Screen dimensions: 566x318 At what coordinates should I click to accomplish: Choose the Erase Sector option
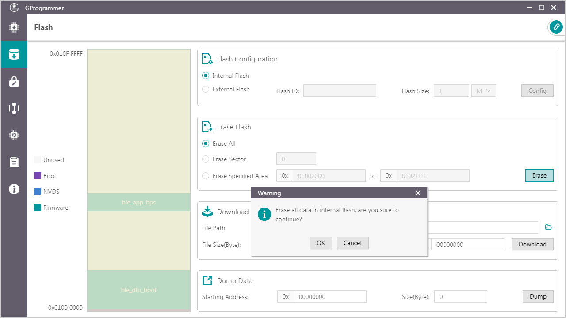(206, 159)
